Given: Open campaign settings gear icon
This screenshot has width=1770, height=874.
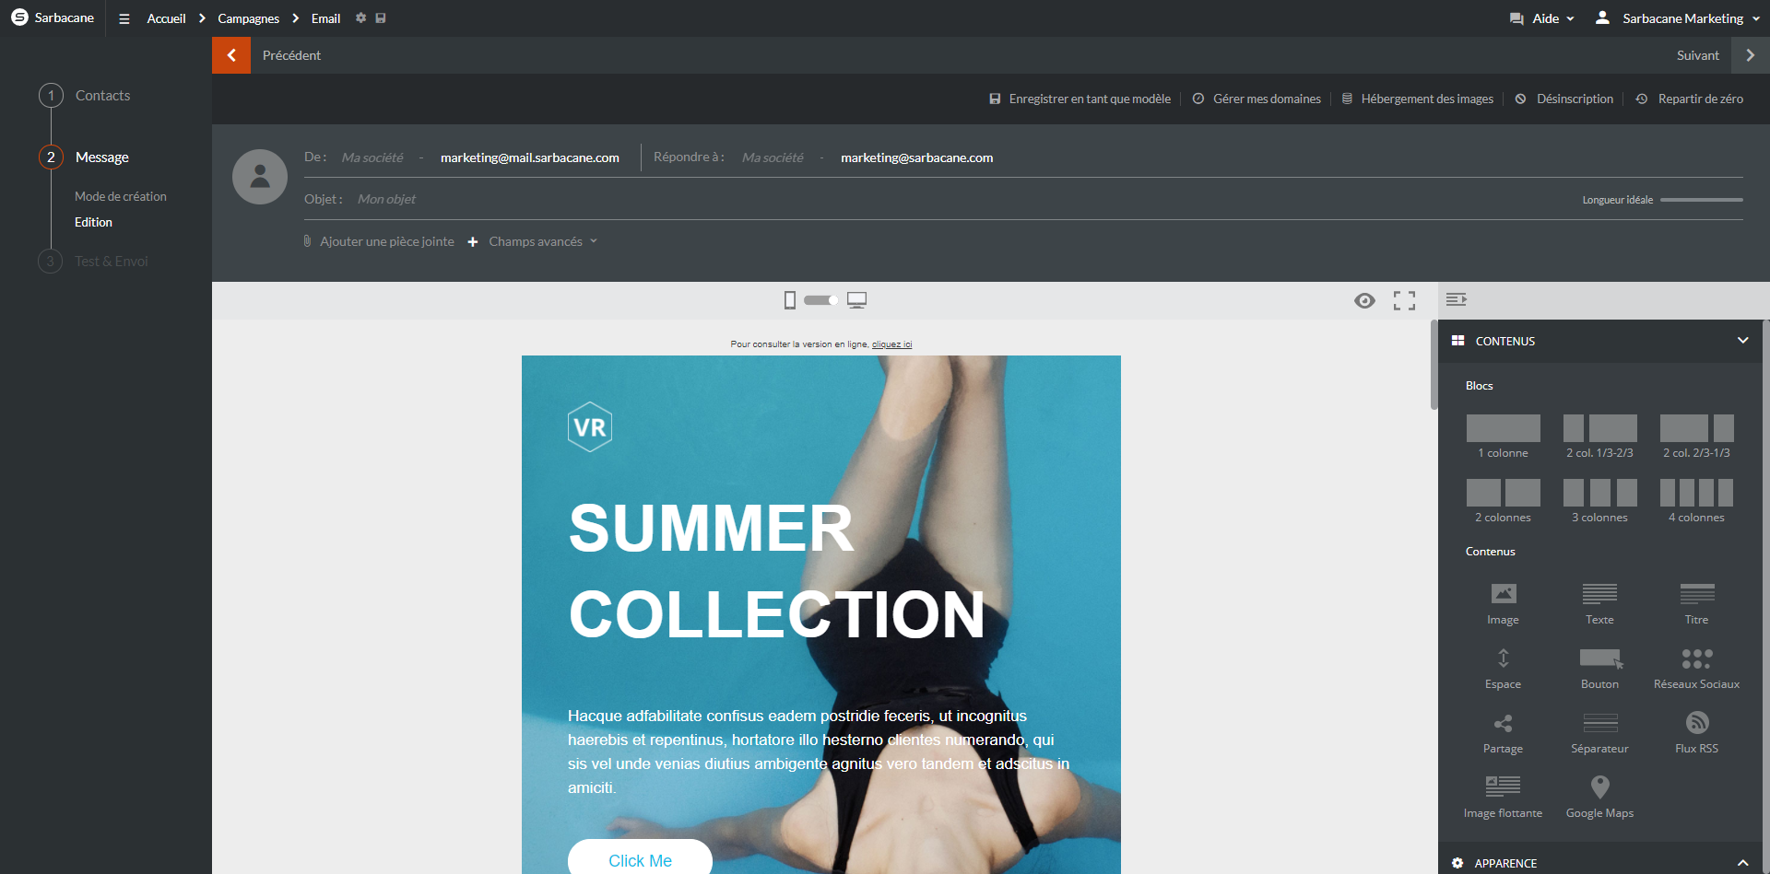Looking at the screenshot, I should tap(361, 17).
